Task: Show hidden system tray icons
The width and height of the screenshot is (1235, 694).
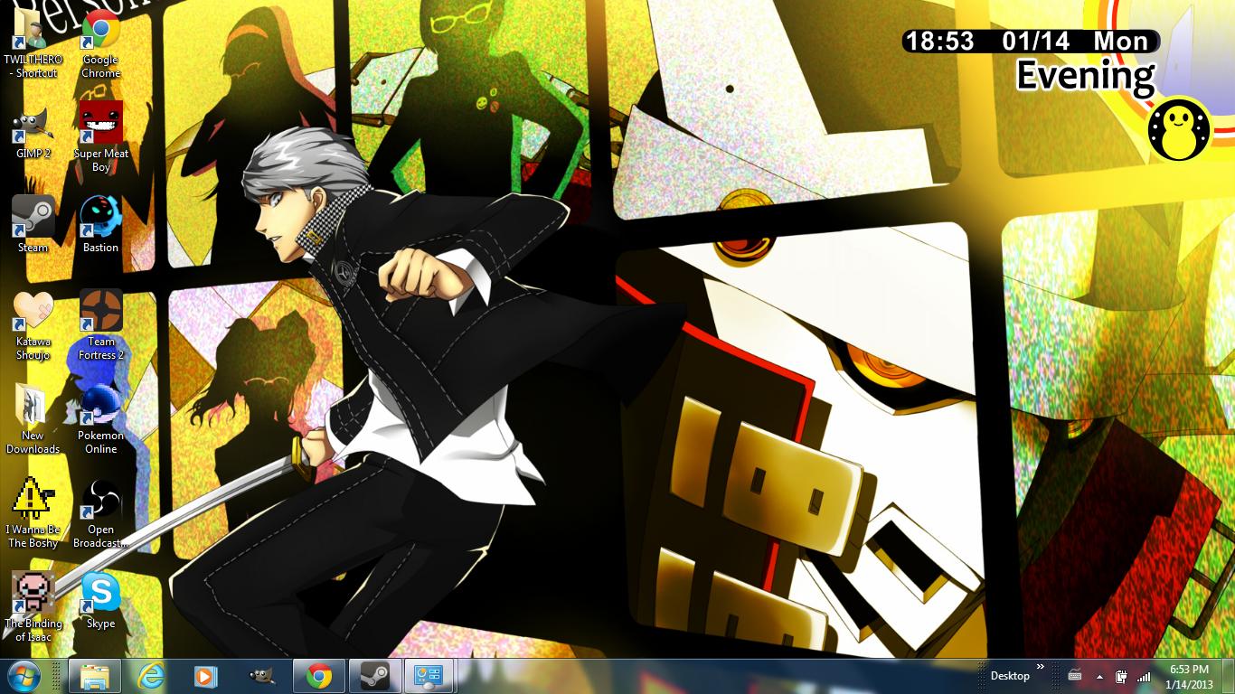Action: click(1099, 677)
